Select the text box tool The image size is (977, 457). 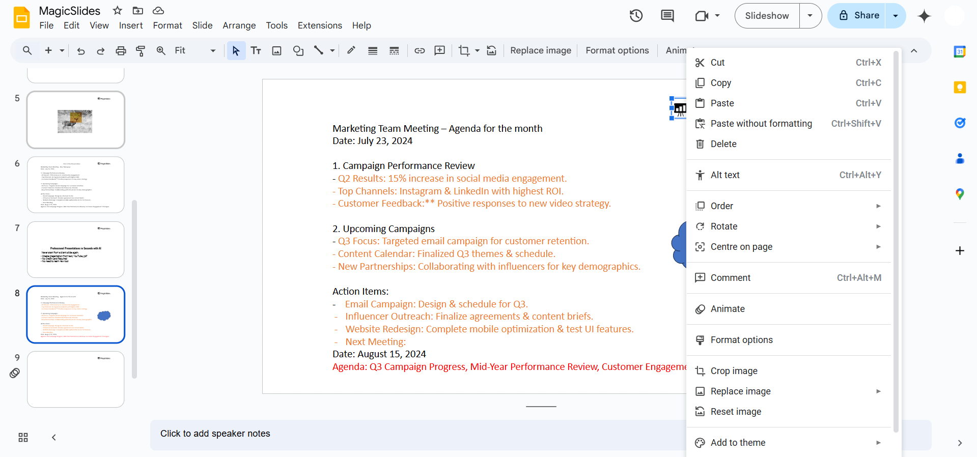[x=256, y=50]
